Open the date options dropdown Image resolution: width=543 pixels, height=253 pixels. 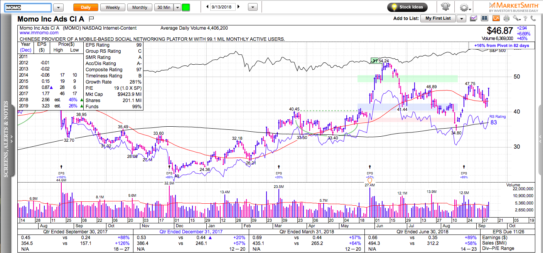(x=253, y=7)
